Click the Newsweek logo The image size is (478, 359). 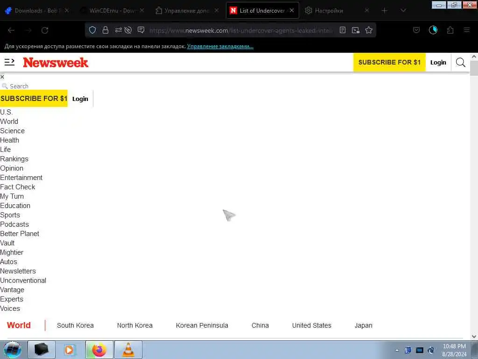point(56,63)
